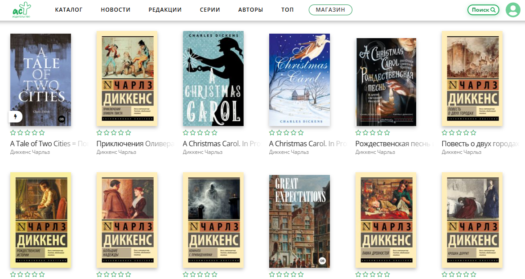Give Приключения Оливера a five-star rating
Viewport: 525px width, 279px height.
point(128,133)
